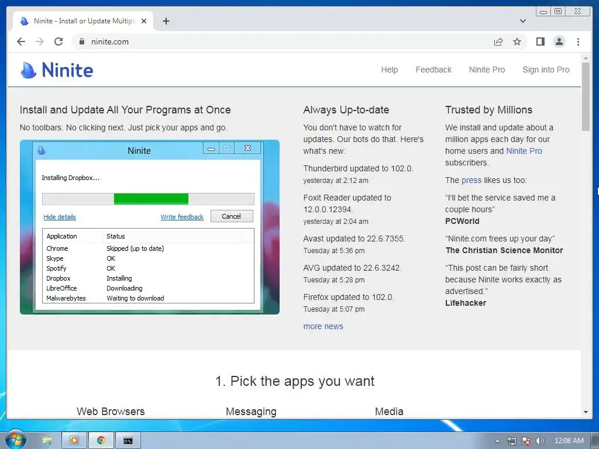The width and height of the screenshot is (599, 449).
Task: Click the scrollbar down arrow
Action: [586, 412]
